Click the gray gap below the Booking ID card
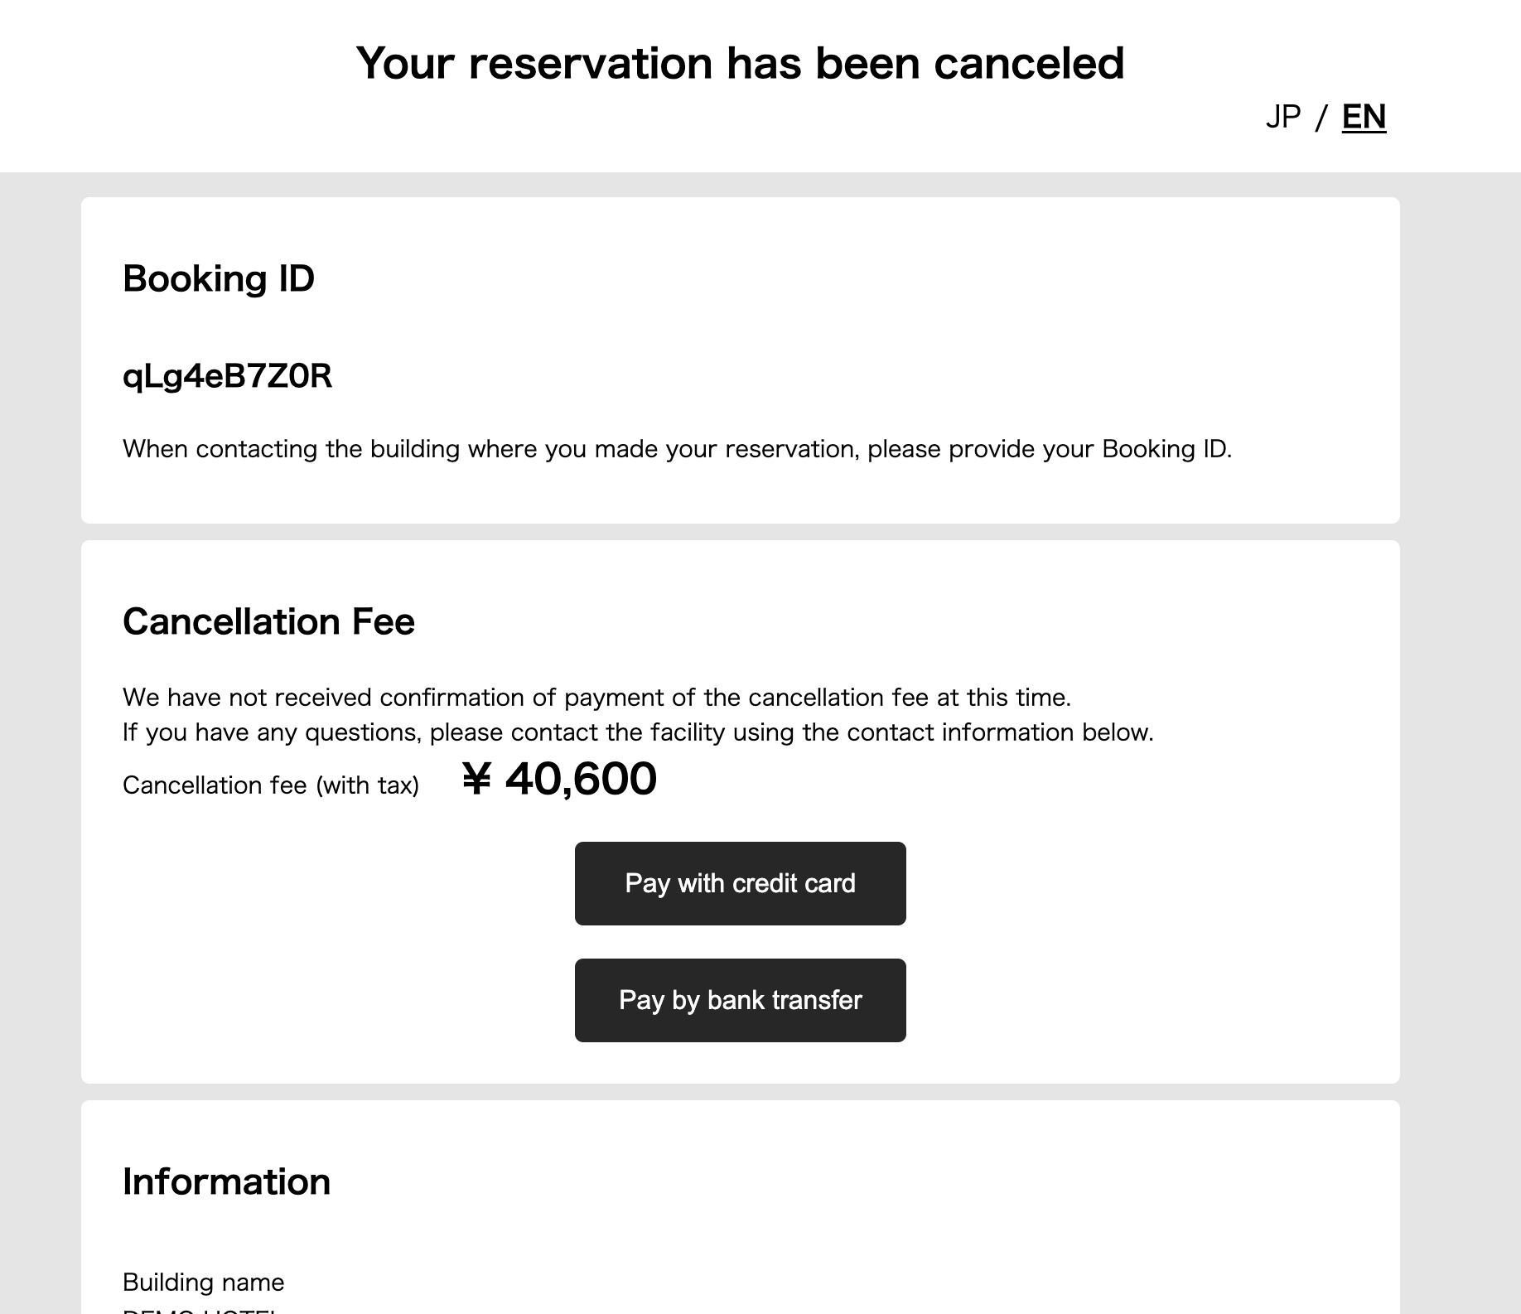 (x=740, y=532)
